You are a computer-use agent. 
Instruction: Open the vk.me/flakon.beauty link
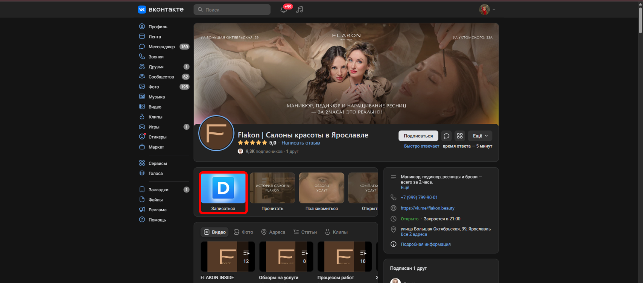(427, 208)
